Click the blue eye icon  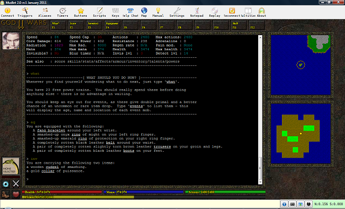click(x=6, y=184)
